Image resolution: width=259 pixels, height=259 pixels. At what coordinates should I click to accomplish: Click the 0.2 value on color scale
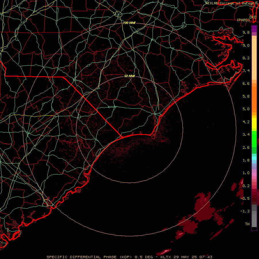(246, 186)
